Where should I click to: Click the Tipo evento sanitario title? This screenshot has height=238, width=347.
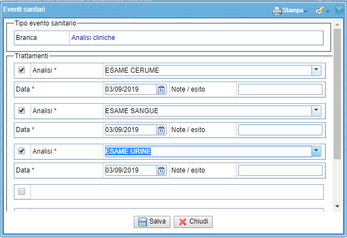(46, 23)
